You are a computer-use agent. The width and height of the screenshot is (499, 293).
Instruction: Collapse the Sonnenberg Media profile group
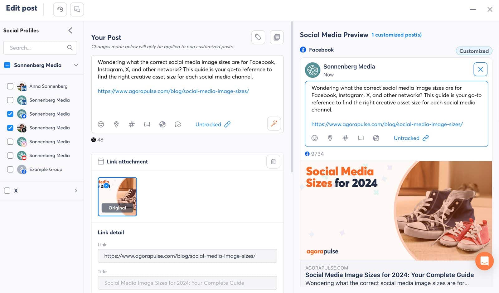click(x=76, y=65)
